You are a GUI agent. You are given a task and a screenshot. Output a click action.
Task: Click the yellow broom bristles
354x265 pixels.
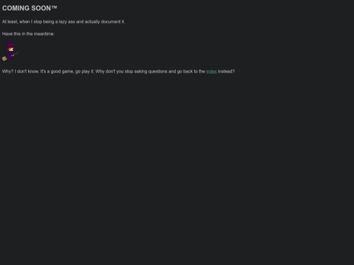coord(5,59)
